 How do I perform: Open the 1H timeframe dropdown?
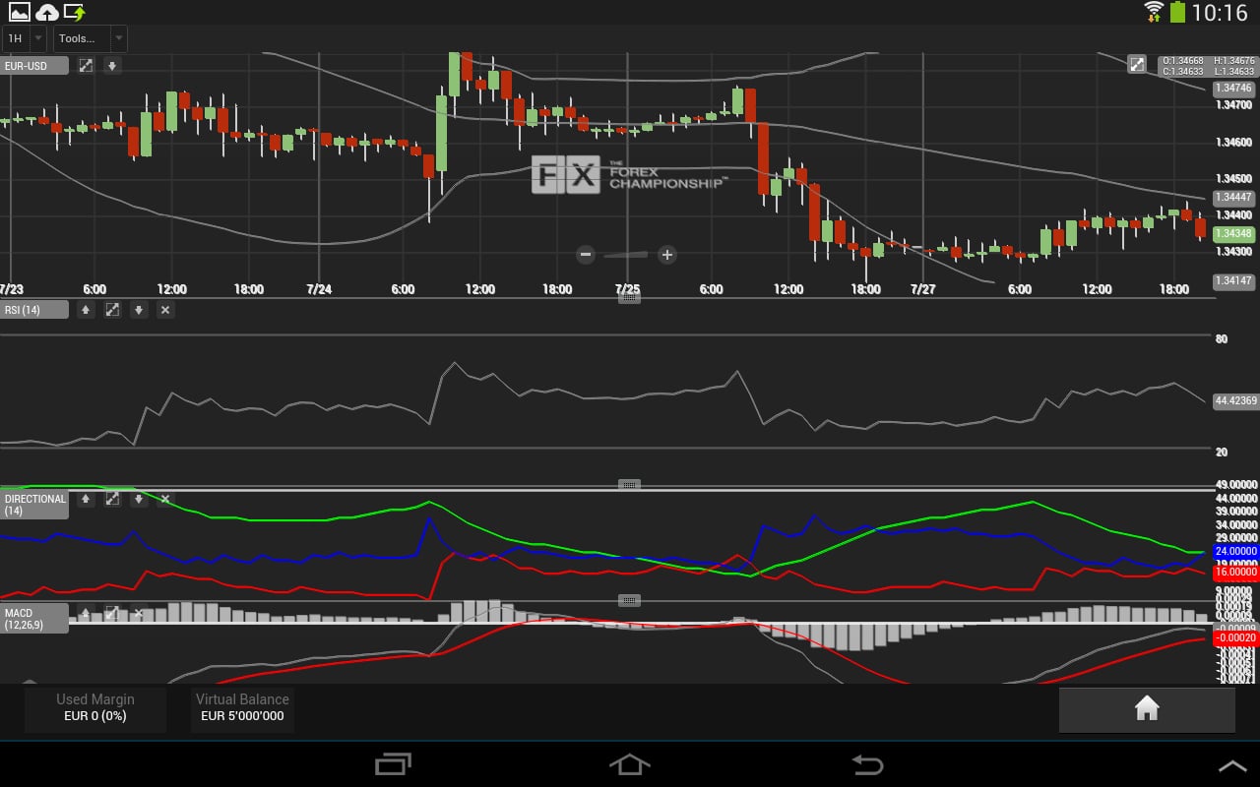click(x=24, y=38)
